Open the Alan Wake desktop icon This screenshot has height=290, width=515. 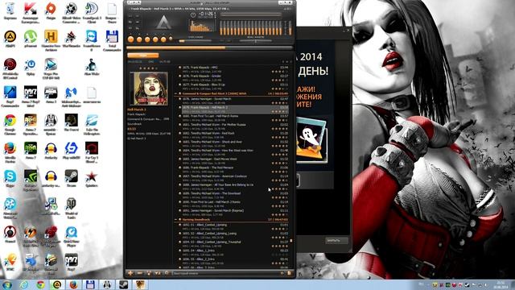(x=91, y=68)
